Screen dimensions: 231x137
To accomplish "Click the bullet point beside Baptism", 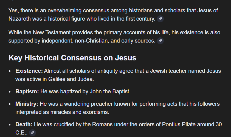I will [10, 92].
